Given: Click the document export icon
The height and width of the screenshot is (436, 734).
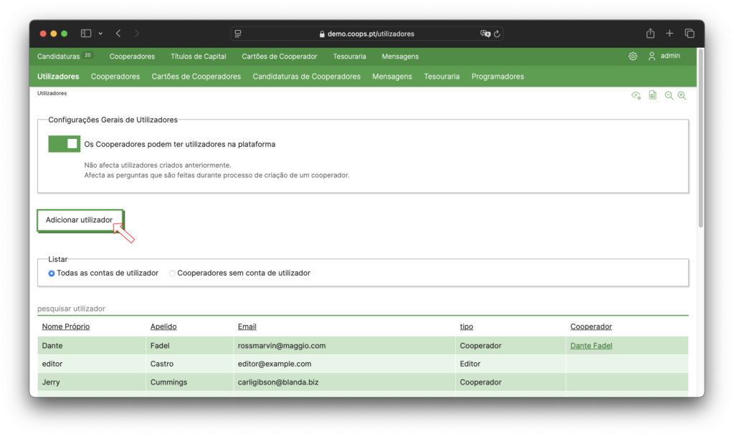Looking at the screenshot, I should (652, 96).
